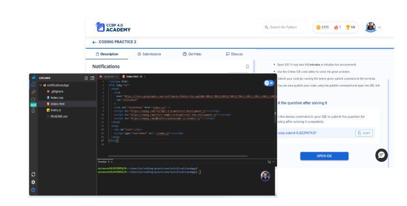Click the EXPLORER panel title

point(45,78)
